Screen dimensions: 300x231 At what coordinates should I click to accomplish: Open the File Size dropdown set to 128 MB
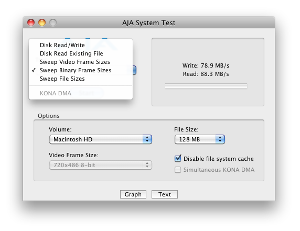(199, 139)
